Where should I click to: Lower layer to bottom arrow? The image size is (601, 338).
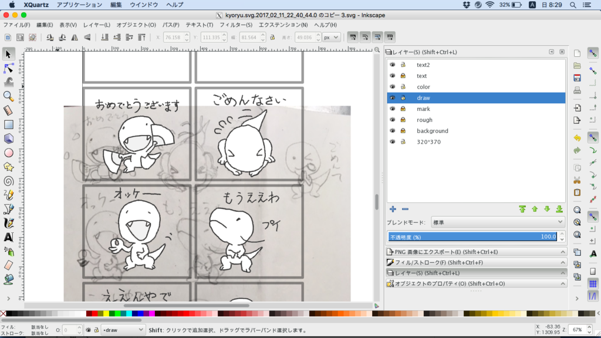(x=559, y=209)
